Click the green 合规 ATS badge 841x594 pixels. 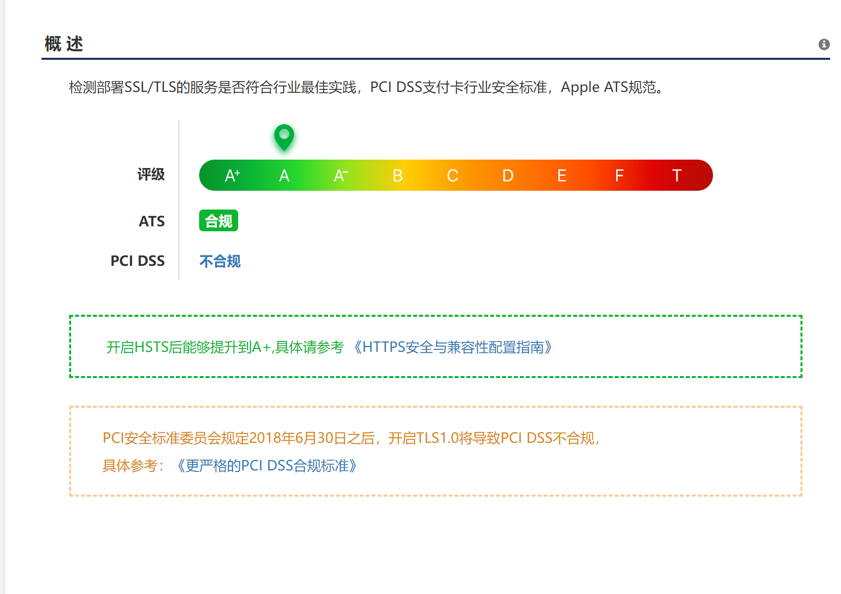click(218, 221)
